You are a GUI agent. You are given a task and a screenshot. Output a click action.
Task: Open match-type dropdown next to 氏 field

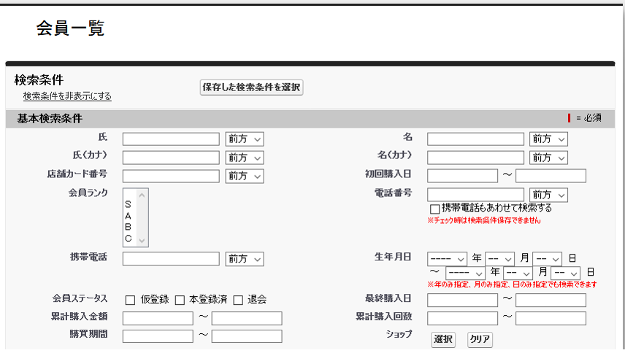click(244, 139)
